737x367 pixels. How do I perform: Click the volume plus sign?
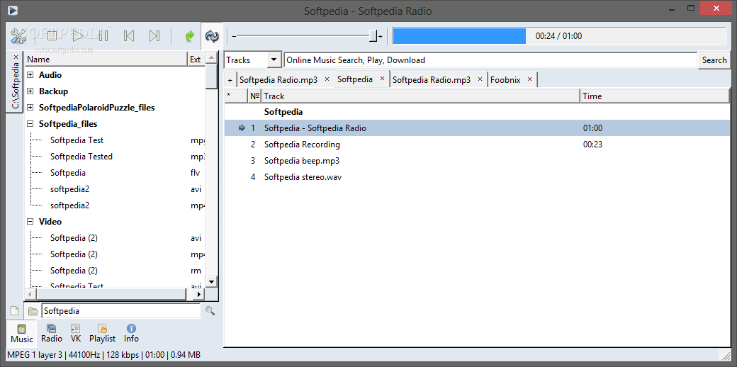pos(381,36)
